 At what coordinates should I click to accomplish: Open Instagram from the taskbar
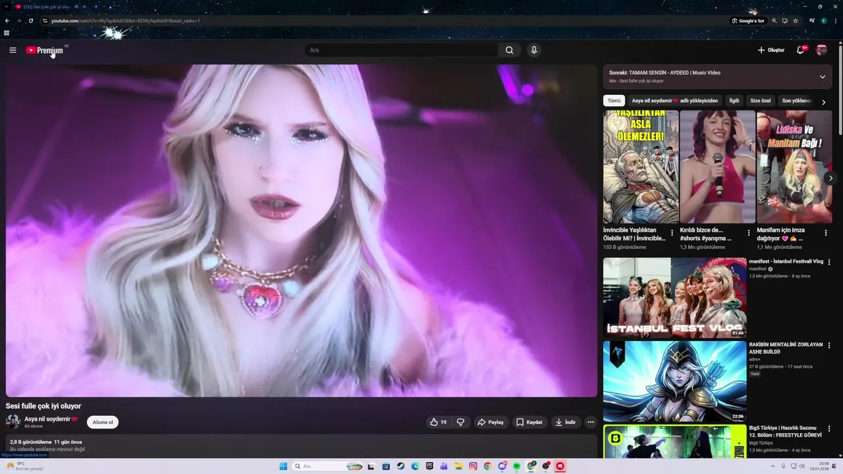473,466
